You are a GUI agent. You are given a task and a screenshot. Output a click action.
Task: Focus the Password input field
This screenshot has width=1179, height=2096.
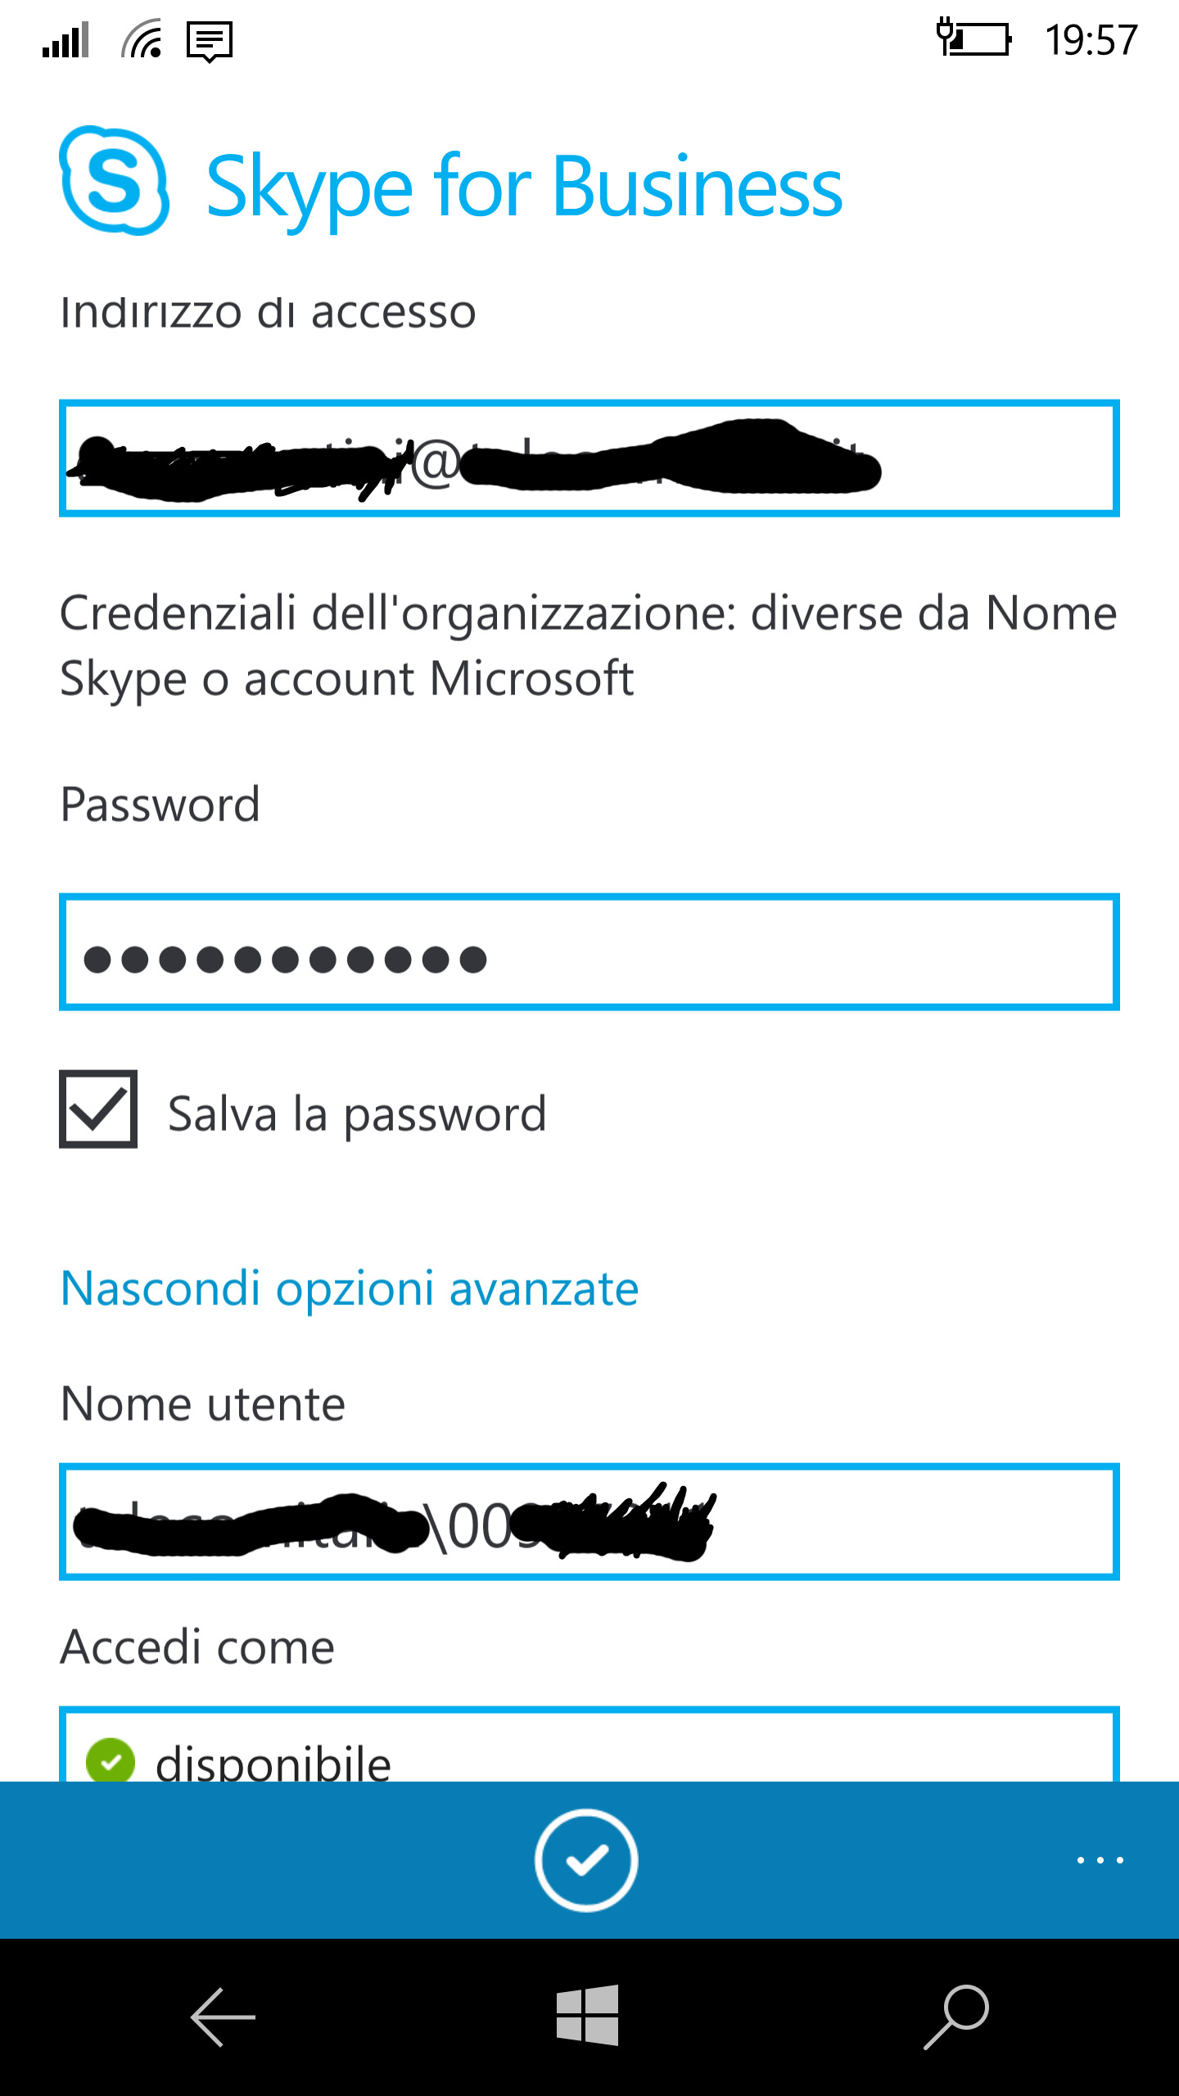[589, 952]
